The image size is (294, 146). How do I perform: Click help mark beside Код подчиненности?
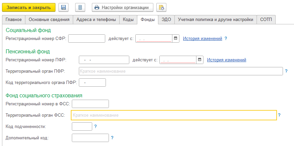point(96,127)
